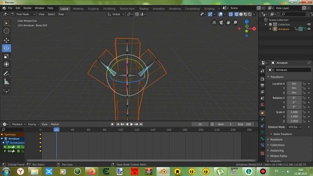Open the Render properties tab

pyautogui.click(x=262, y=79)
